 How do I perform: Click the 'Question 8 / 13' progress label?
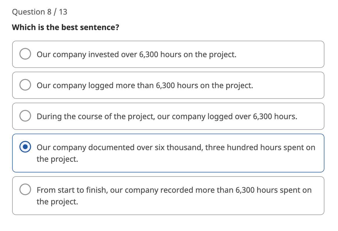coord(39,12)
